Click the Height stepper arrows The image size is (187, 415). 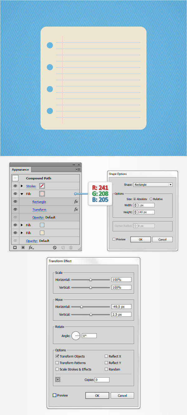[x=135, y=212]
